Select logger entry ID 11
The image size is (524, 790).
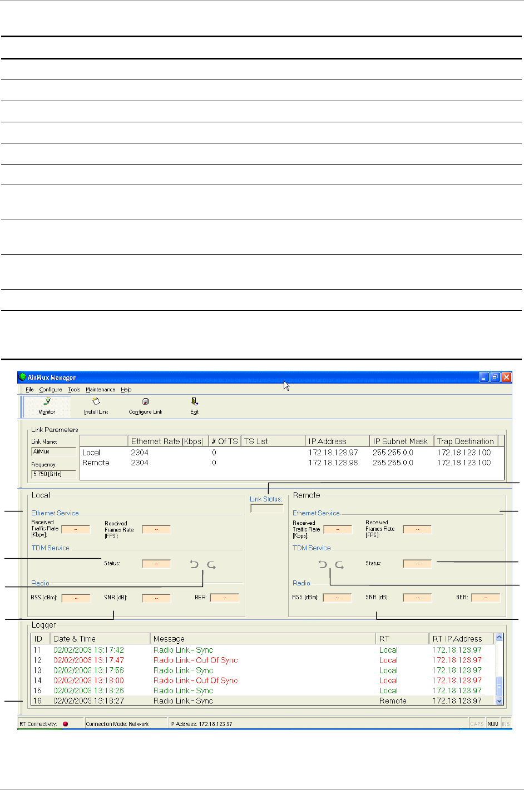point(263,650)
